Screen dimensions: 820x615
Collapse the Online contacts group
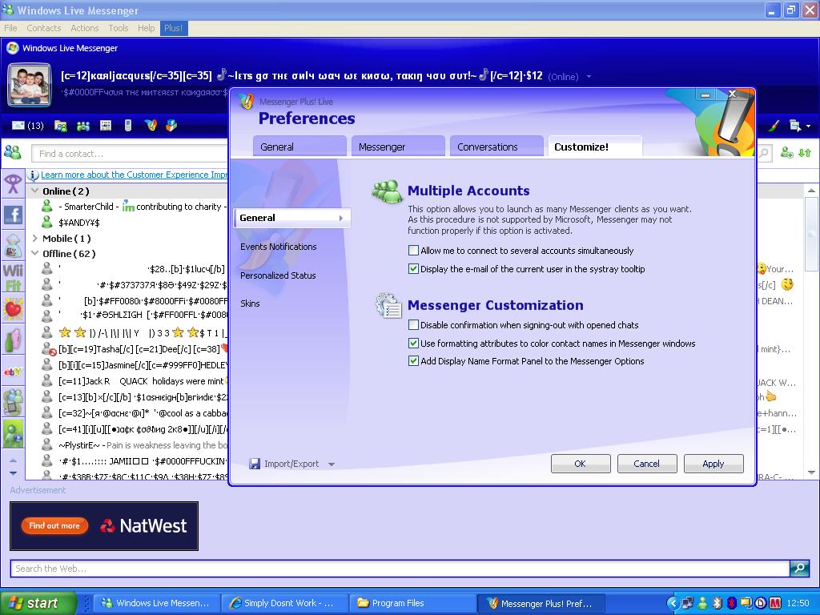click(x=35, y=191)
